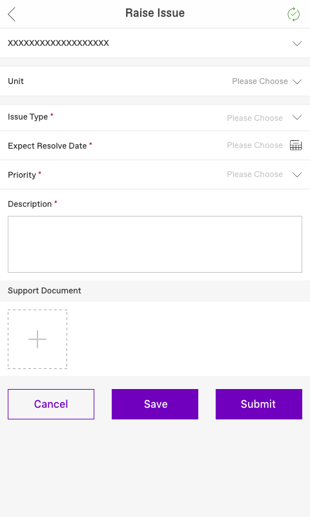Click the Description text area

[155, 244]
